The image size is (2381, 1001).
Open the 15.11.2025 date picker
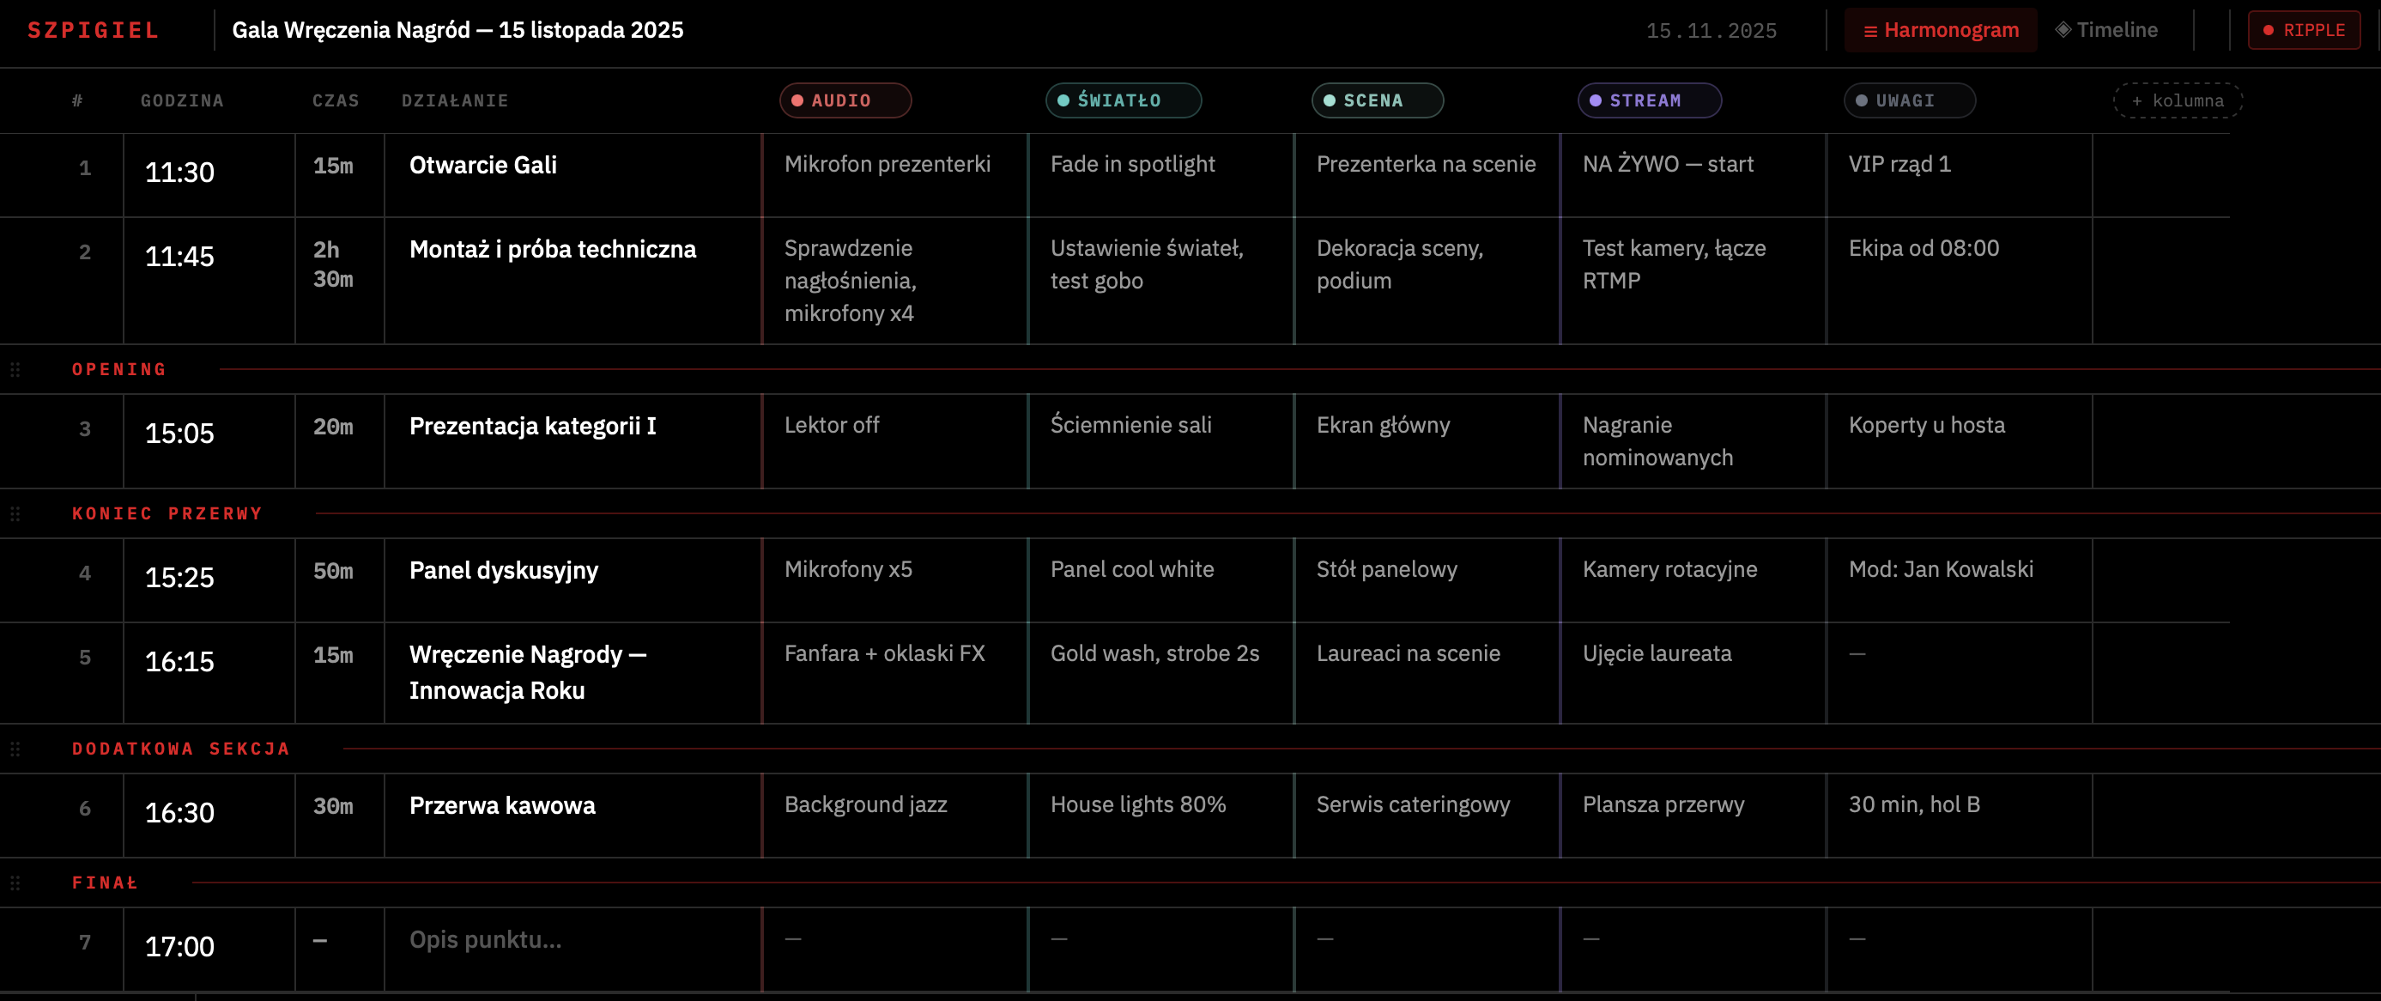(x=1711, y=31)
